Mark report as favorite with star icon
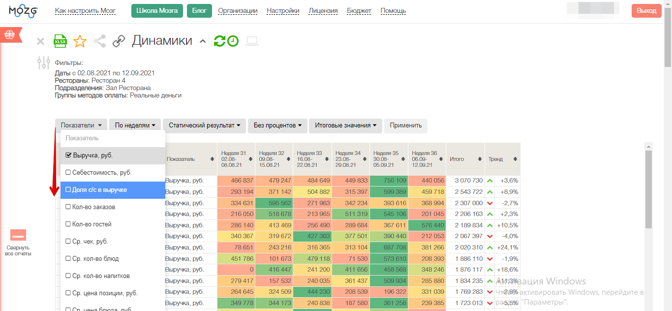Screen dimensions: 672x311 80,41
